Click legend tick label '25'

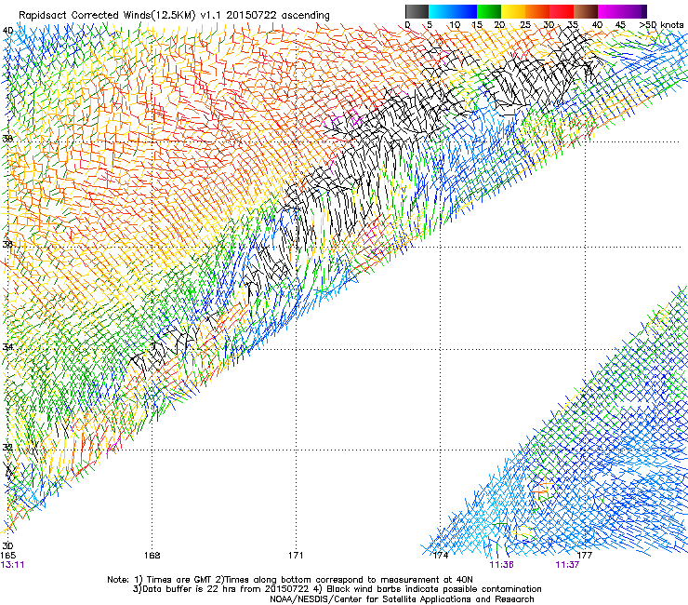525,25
